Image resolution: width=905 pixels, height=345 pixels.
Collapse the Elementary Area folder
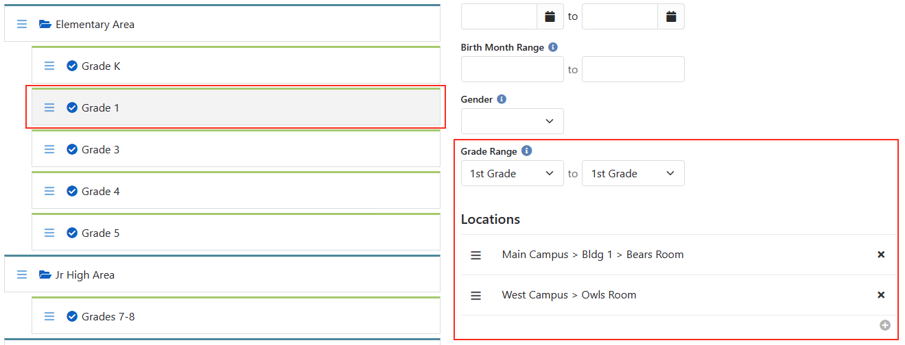[x=45, y=25]
